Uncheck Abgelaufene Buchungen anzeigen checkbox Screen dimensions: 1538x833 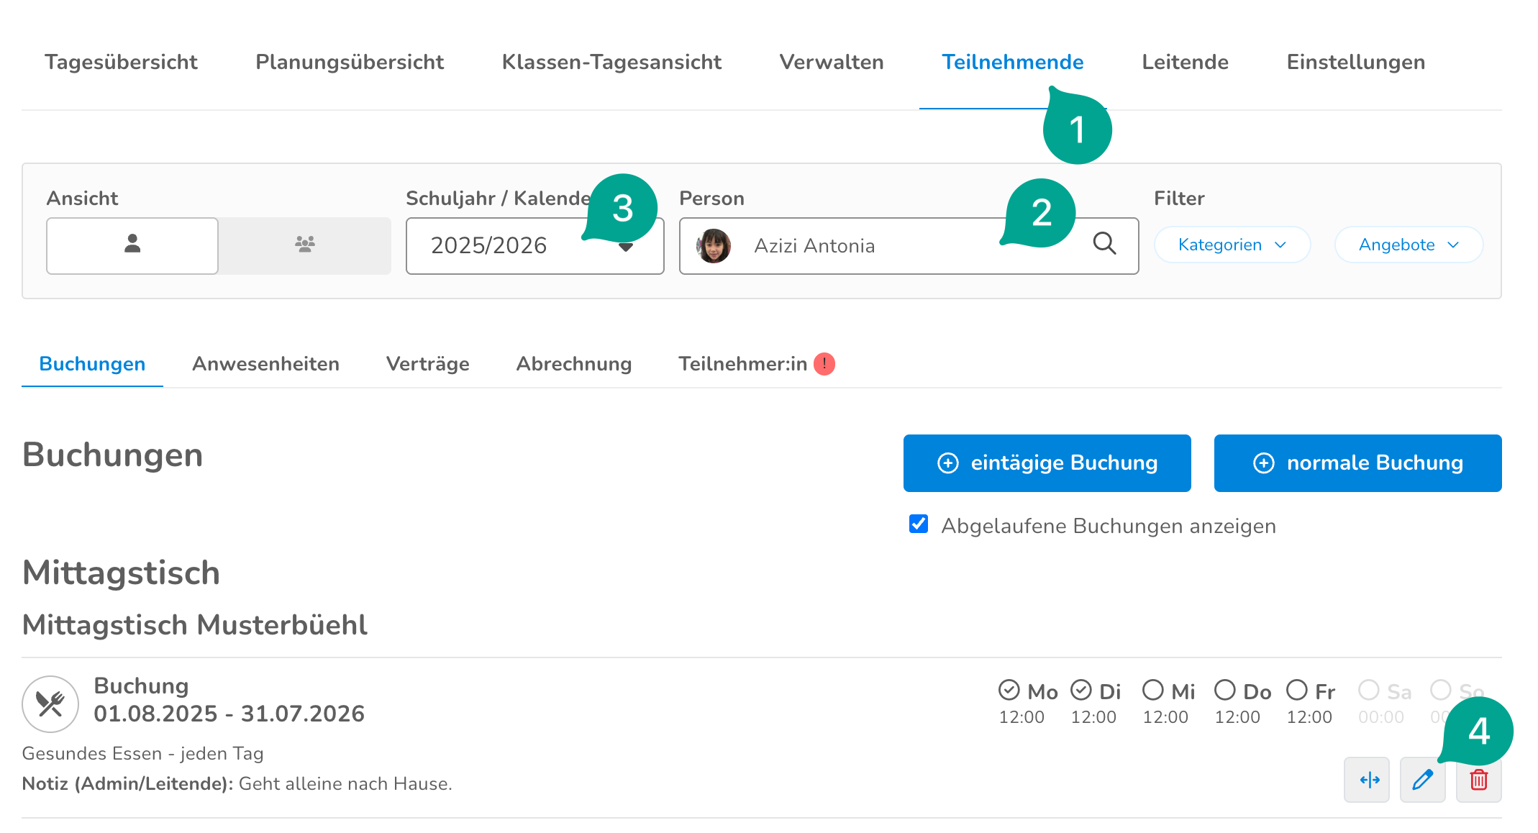pos(919,524)
